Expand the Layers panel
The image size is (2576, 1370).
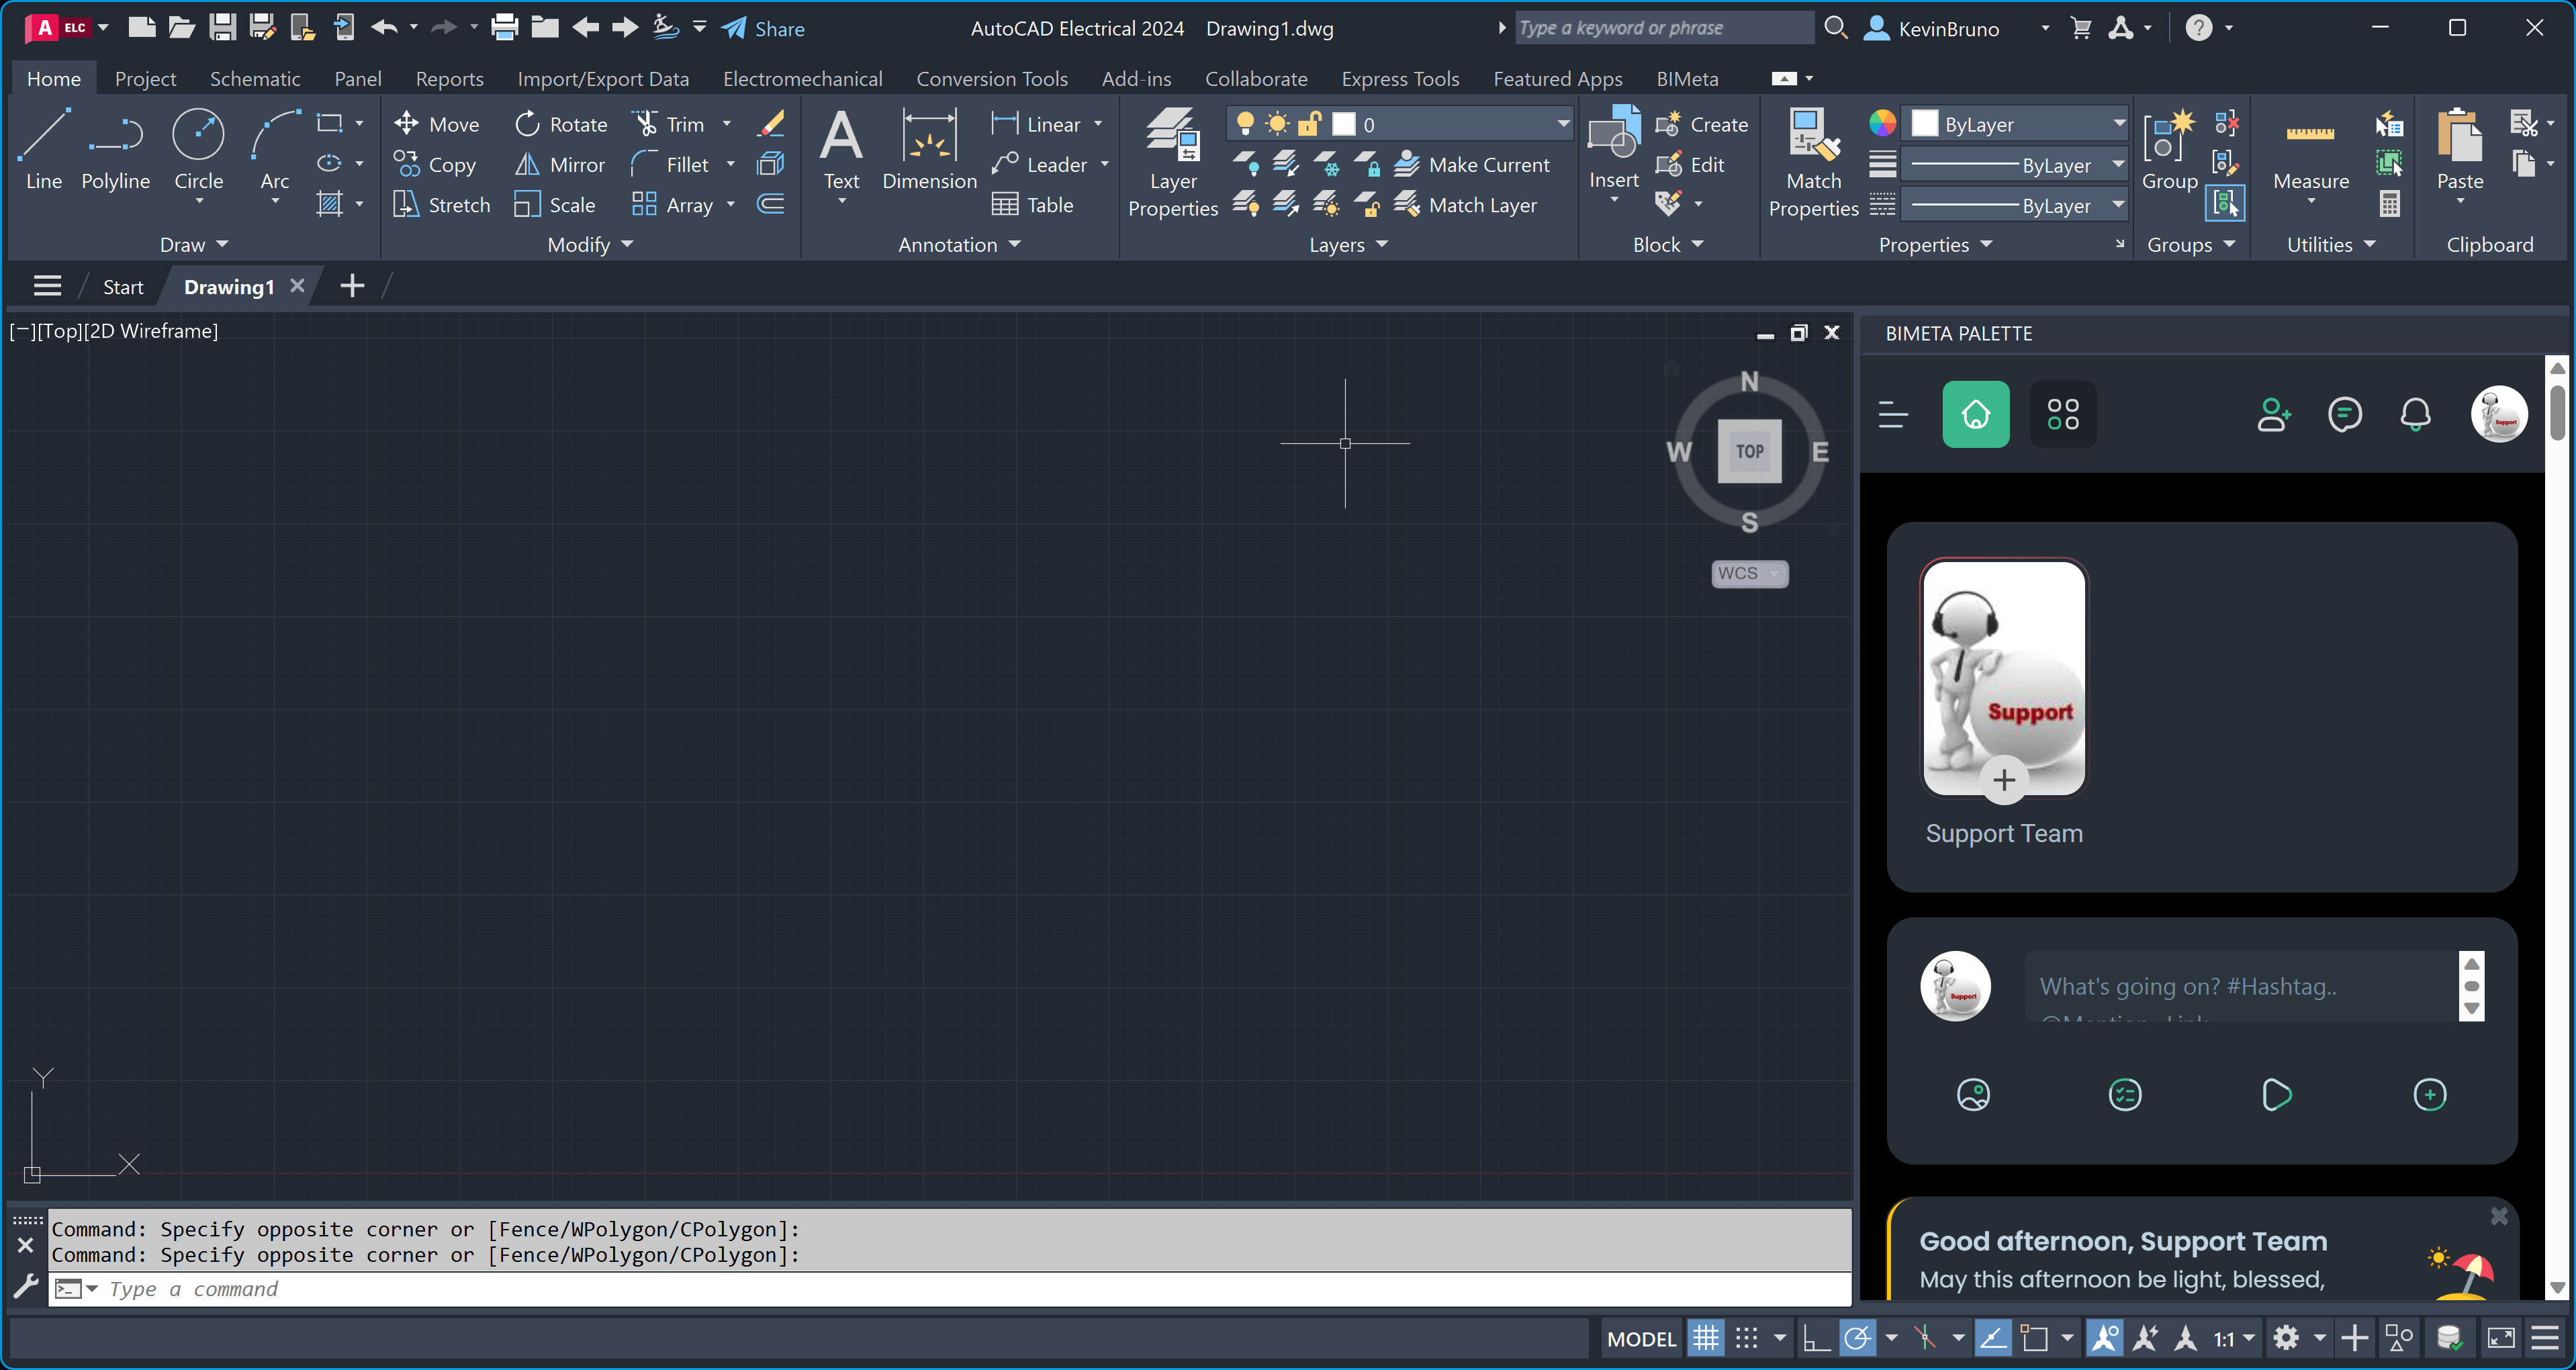1348,244
